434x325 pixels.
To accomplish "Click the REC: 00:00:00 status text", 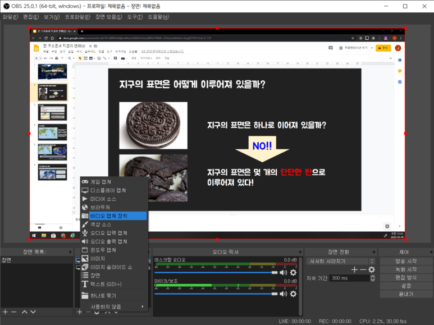I will 335,322.
